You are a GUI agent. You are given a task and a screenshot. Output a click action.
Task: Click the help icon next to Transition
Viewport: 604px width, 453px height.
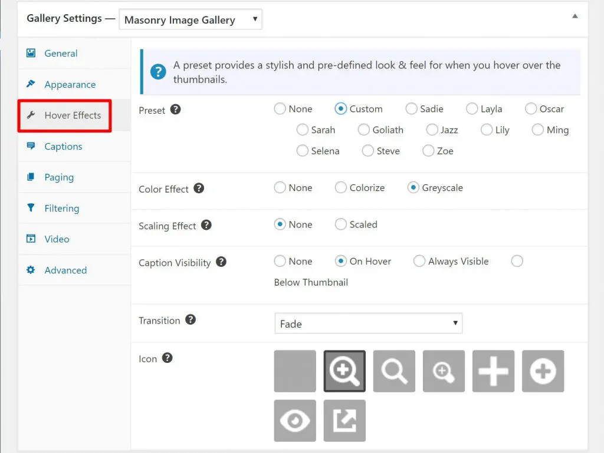[x=191, y=320]
